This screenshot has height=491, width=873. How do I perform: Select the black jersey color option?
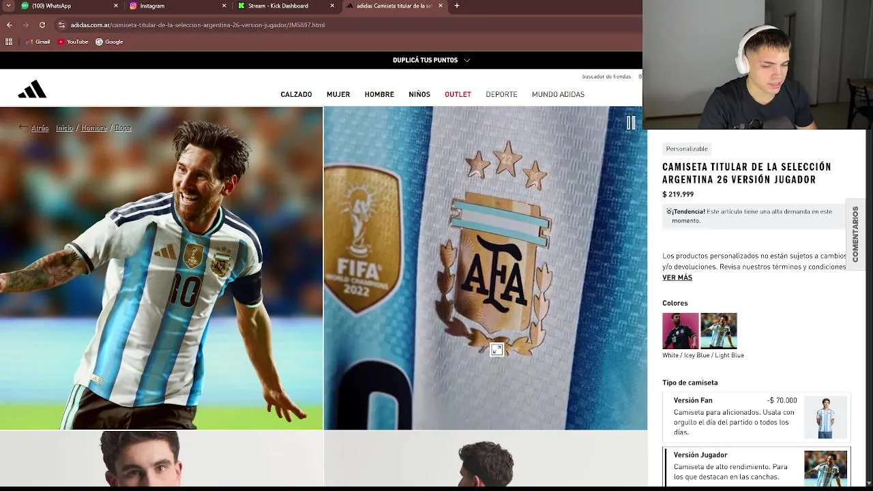[x=681, y=331]
